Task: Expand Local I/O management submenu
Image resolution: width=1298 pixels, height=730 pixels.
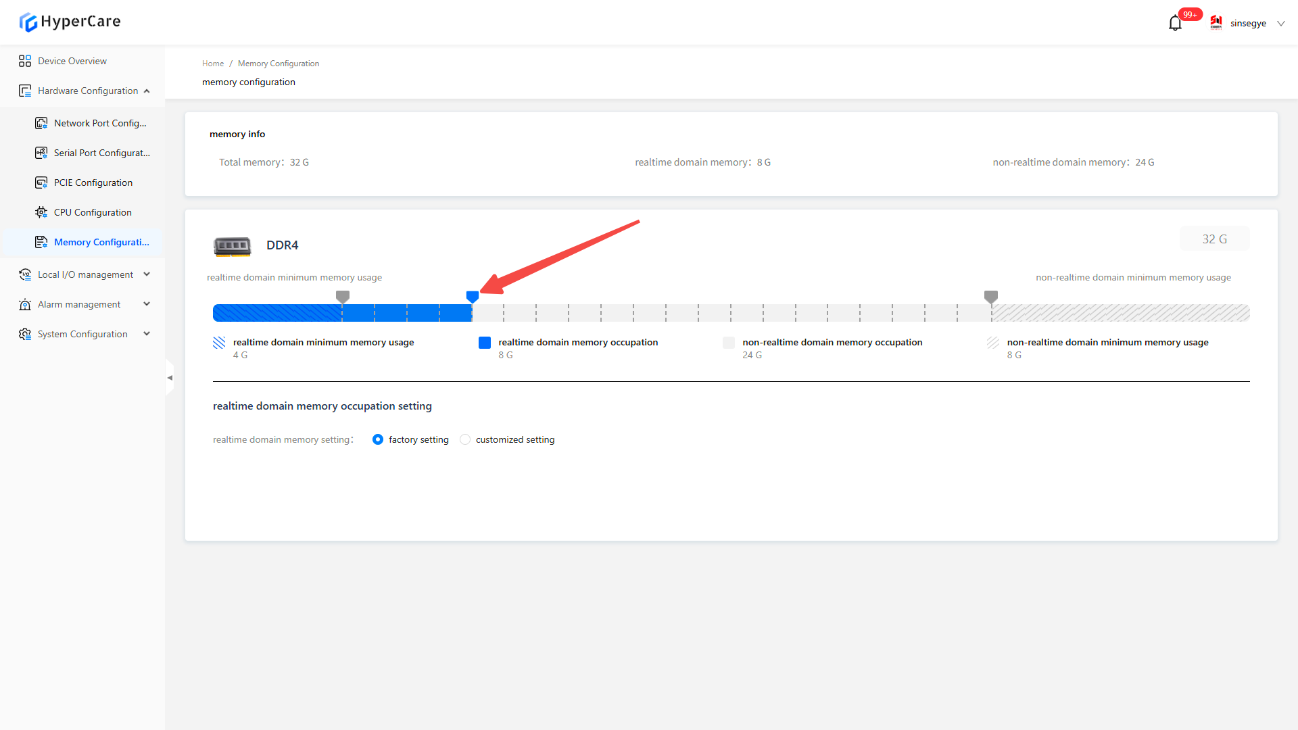Action: [x=147, y=274]
